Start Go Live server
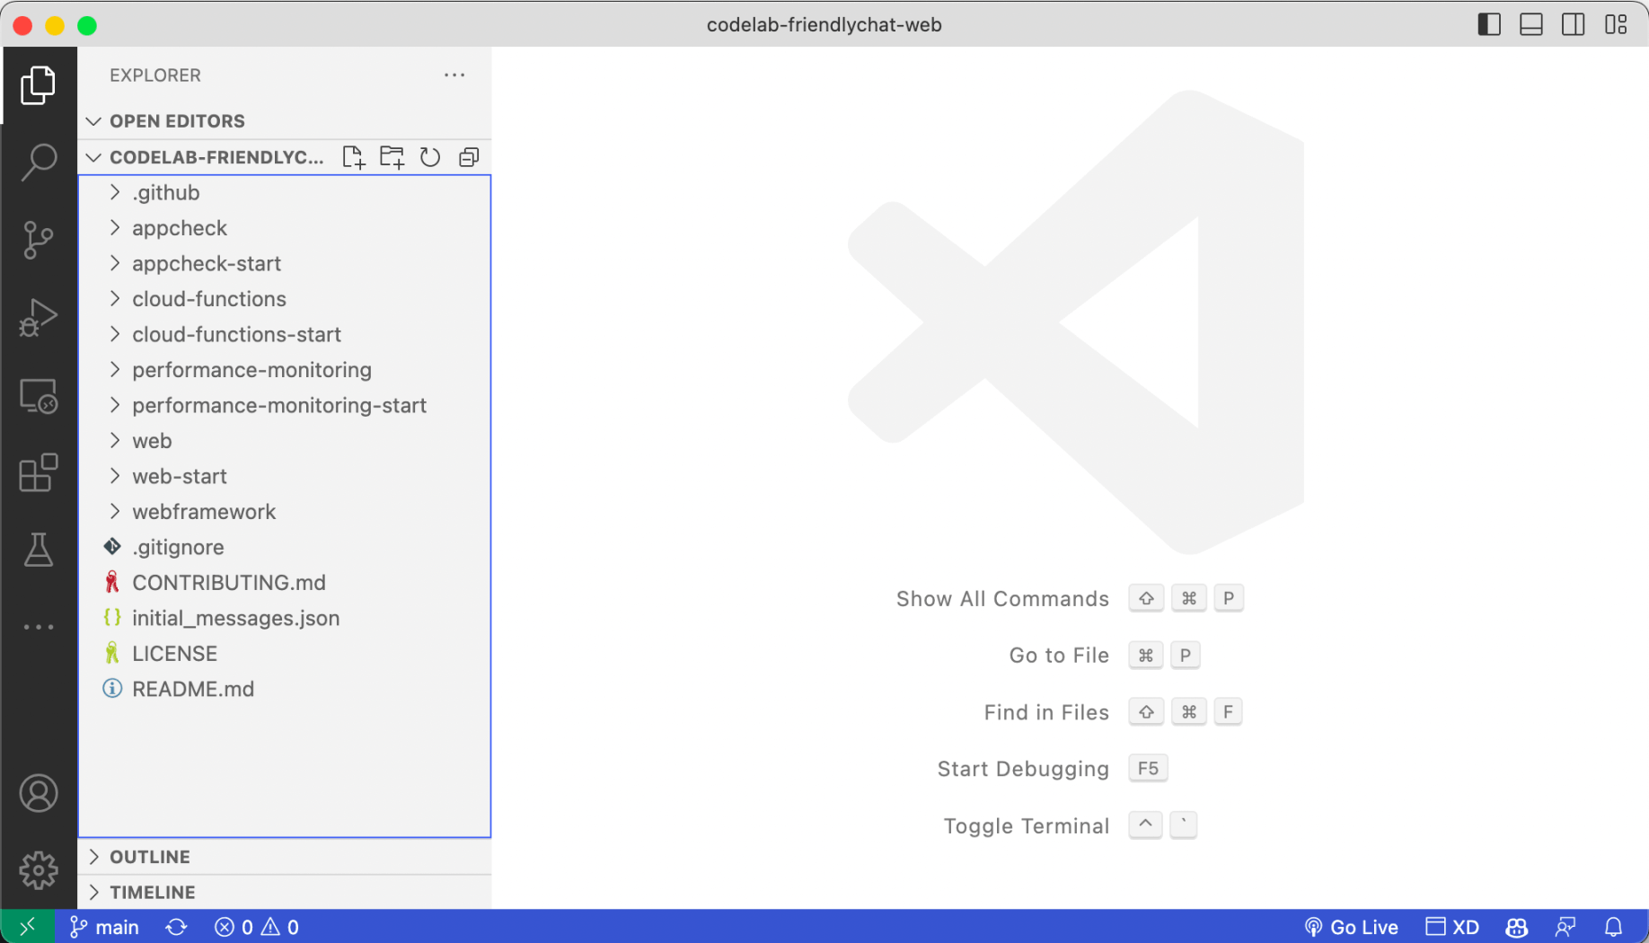Image resolution: width=1649 pixels, height=943 pixels. point(1352,927)
